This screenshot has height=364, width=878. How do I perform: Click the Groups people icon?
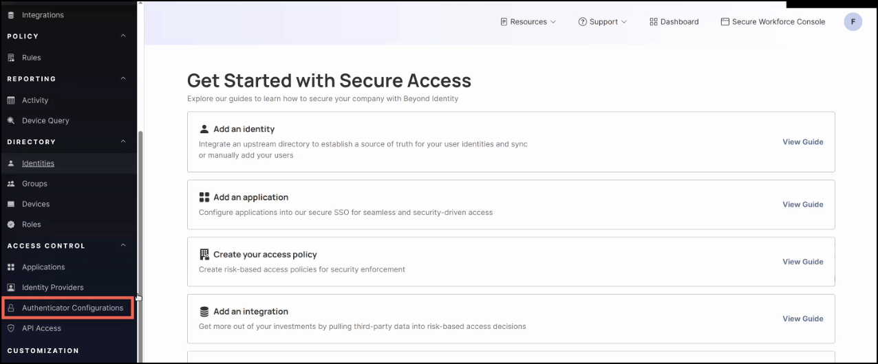10,184
